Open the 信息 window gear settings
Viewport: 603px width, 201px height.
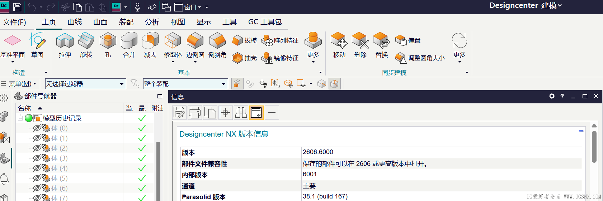coord(552,96)
